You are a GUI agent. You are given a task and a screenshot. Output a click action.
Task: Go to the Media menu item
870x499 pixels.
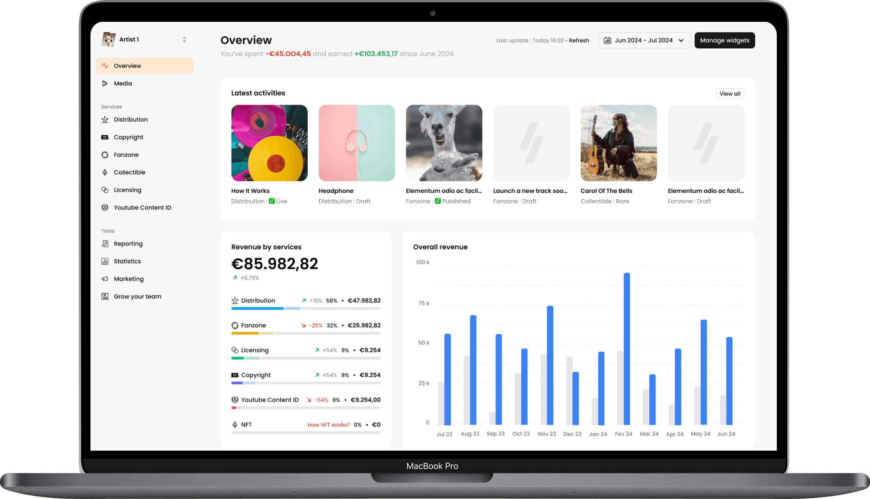click(123, 83)
